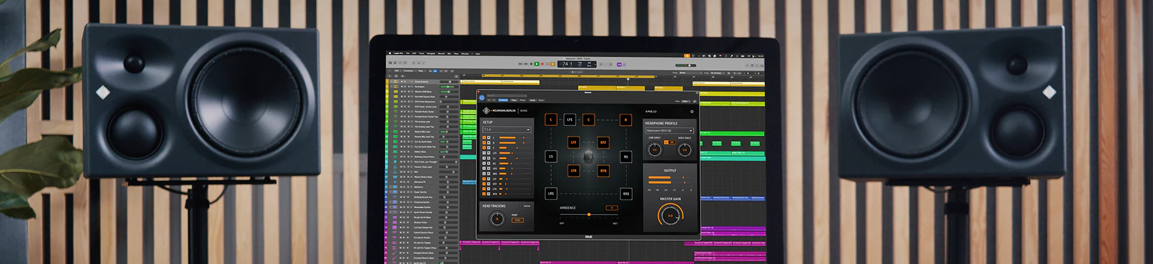The width and height of the screenshot is (1153, 264).
Task: Select the LFE speaker channel button
Action: [x=569, y=120]
